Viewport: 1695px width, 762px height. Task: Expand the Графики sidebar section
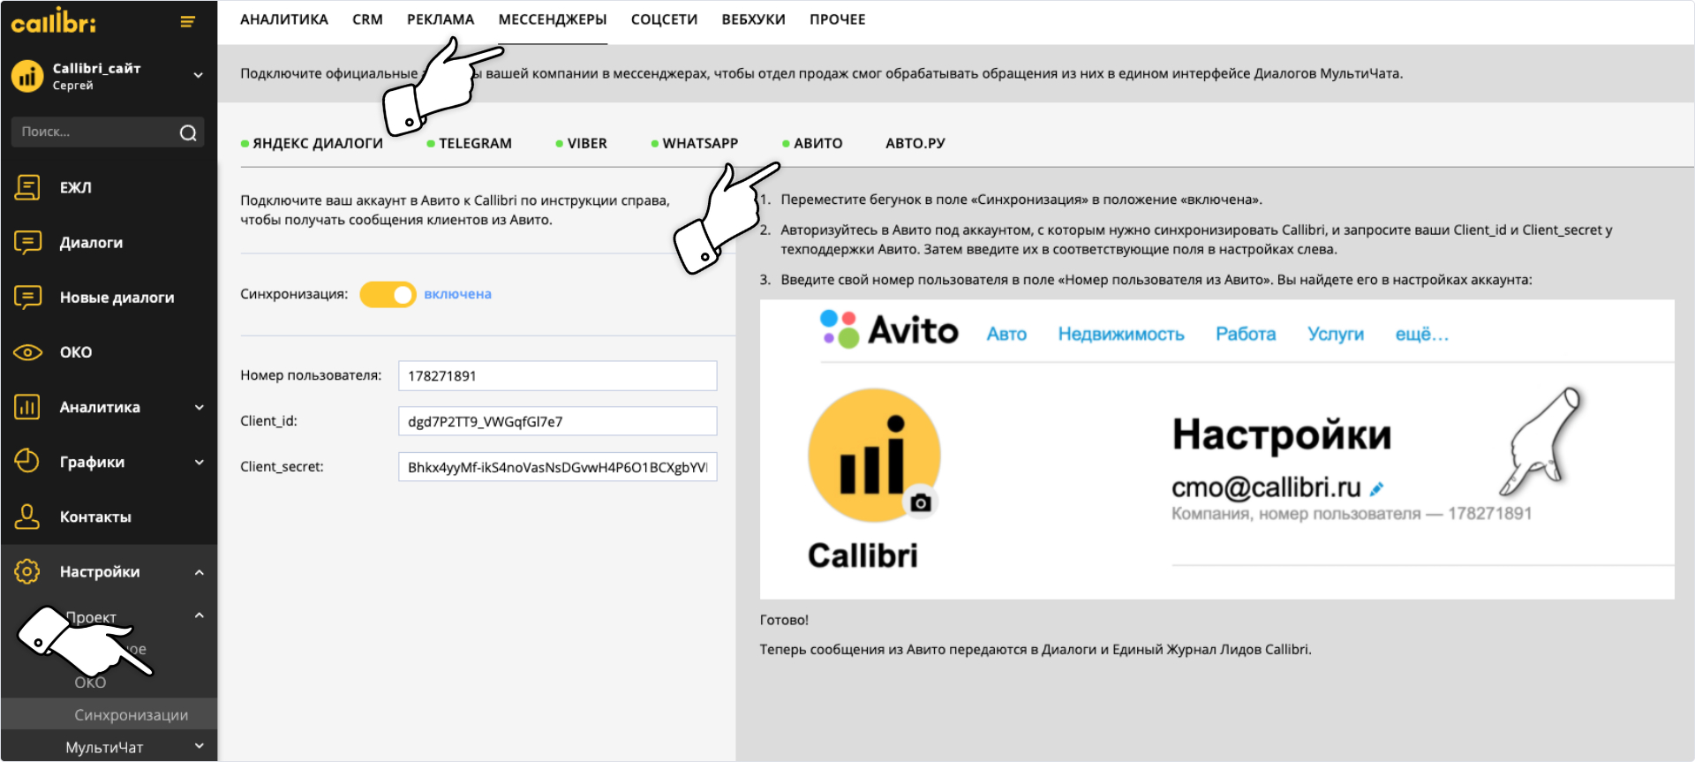point(199,462)
